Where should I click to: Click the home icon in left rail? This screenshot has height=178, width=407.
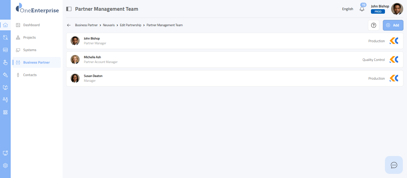5,25
